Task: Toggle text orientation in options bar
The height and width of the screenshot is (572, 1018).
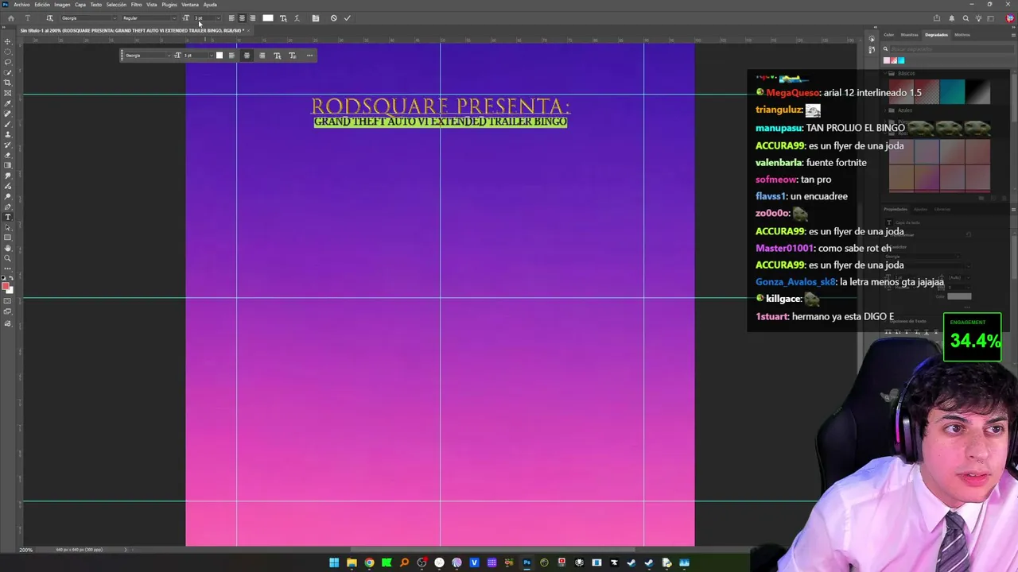Action: [x=49, y=18]
